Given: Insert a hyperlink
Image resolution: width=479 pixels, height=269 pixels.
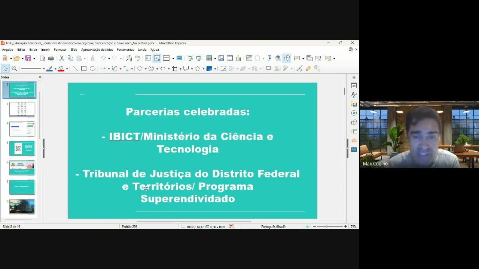Looking at the screenshot, I should tap(278, 58).
